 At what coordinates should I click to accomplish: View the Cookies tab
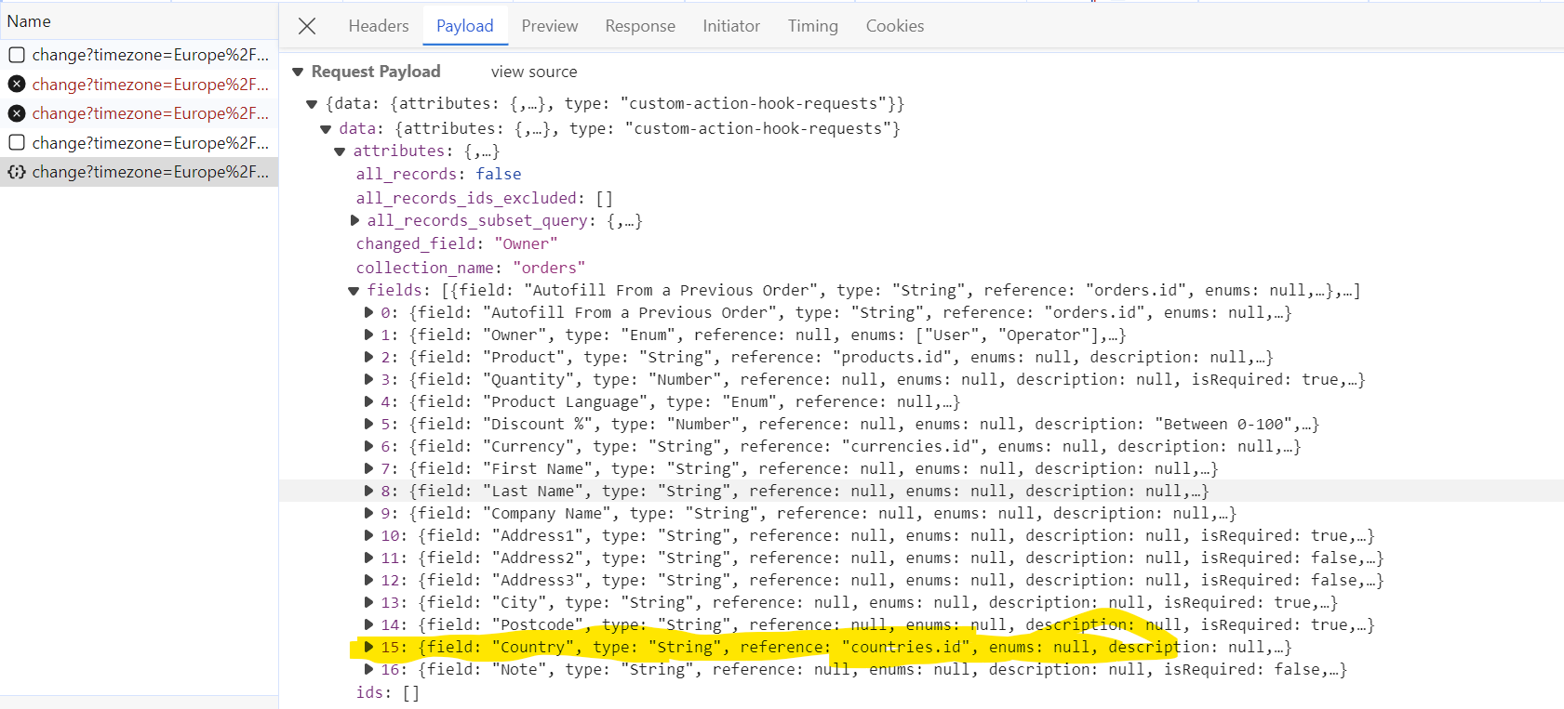pos(895,26)
